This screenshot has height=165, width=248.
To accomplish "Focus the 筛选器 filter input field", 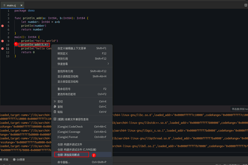I will point(239,109).
